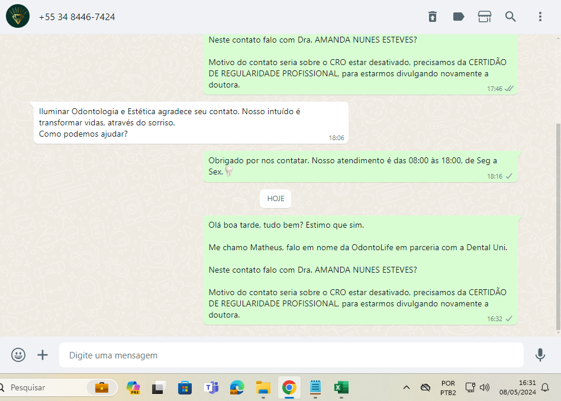Search messages with the magnifier icon
This screenshot has width=561, height=401.
511,17
